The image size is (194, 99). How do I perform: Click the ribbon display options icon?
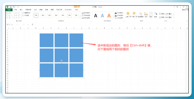coord(177,7)
